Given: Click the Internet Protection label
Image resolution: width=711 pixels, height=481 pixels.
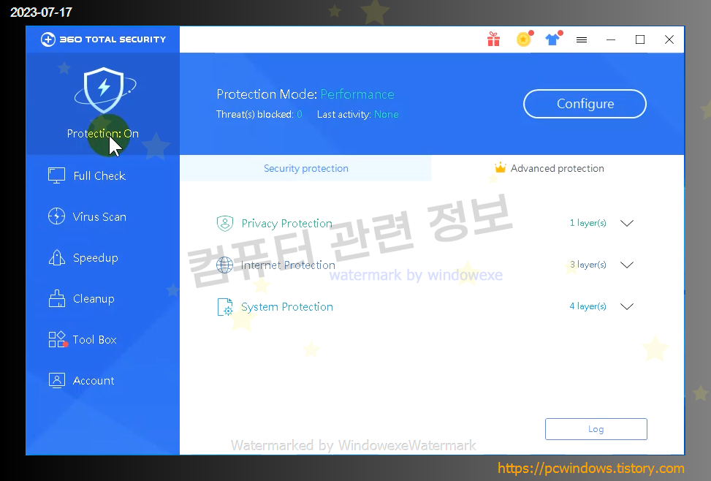Looking at the screenshot, I should coord(288,265).
